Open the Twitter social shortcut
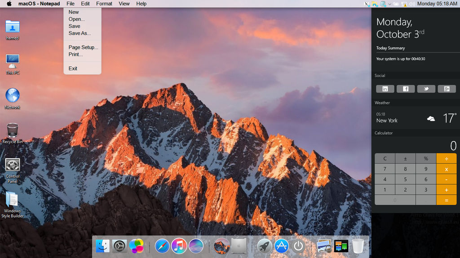 [x=426, y=89]
